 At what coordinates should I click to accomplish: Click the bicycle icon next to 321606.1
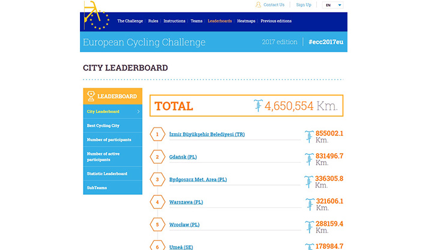[309, 204]
